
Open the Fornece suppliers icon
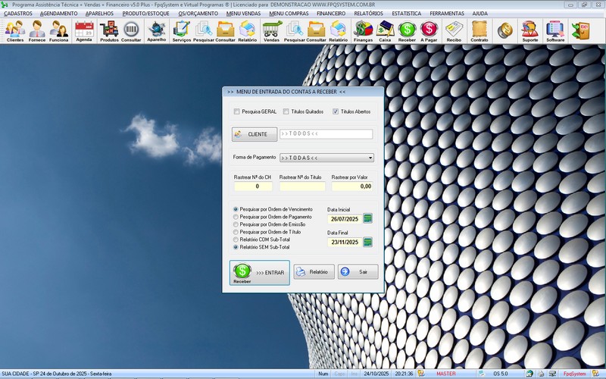(37, 31)
